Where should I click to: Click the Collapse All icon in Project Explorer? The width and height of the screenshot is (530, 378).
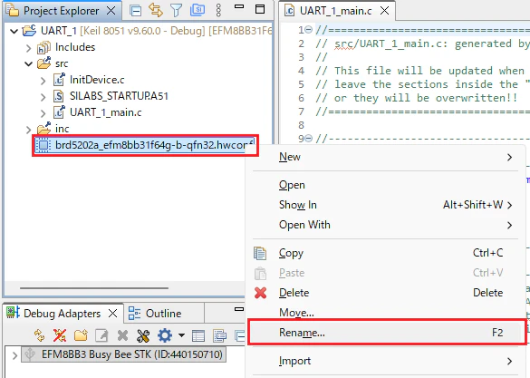(136, 11)
